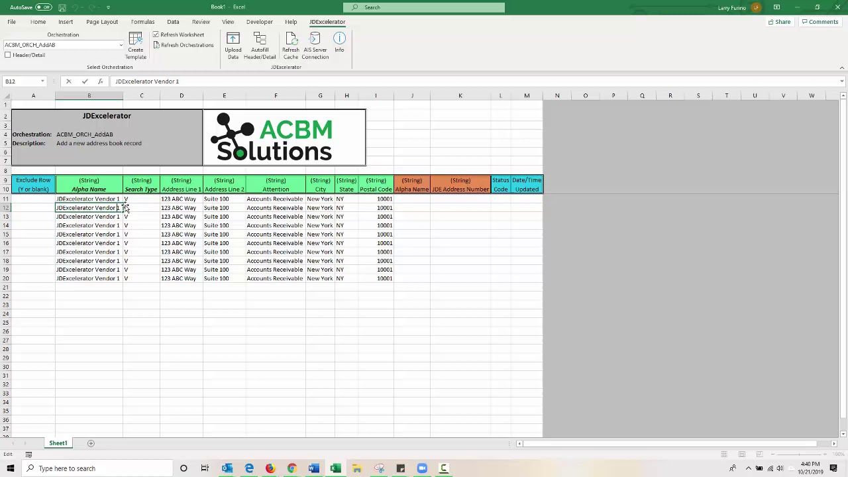Viewport: 848px width, 477px height.
Task: Cancel the formula bar entry
Action: click(68, 81)
